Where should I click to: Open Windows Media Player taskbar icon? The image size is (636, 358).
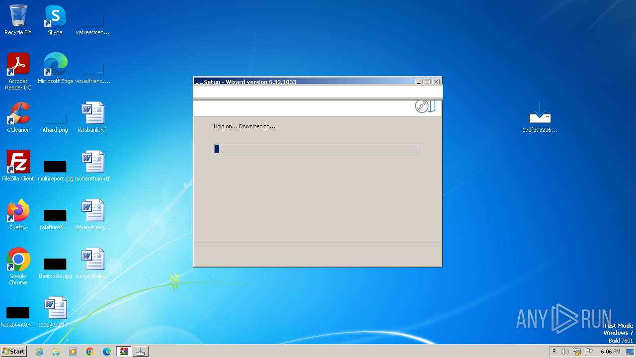point(73,352)
